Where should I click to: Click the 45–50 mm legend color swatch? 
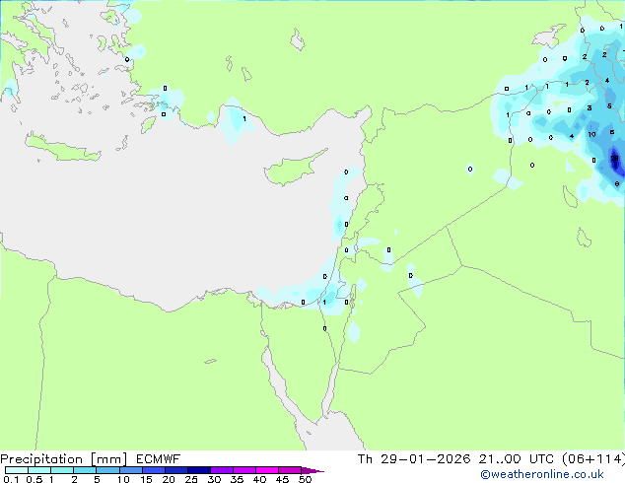click(290, 470)
